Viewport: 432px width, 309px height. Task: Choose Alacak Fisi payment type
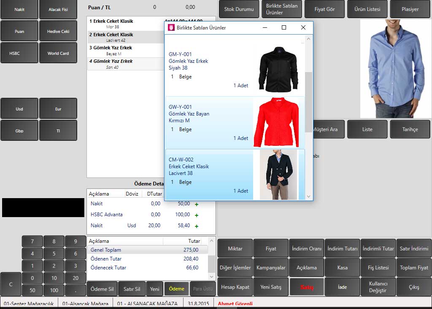(58, 9)
